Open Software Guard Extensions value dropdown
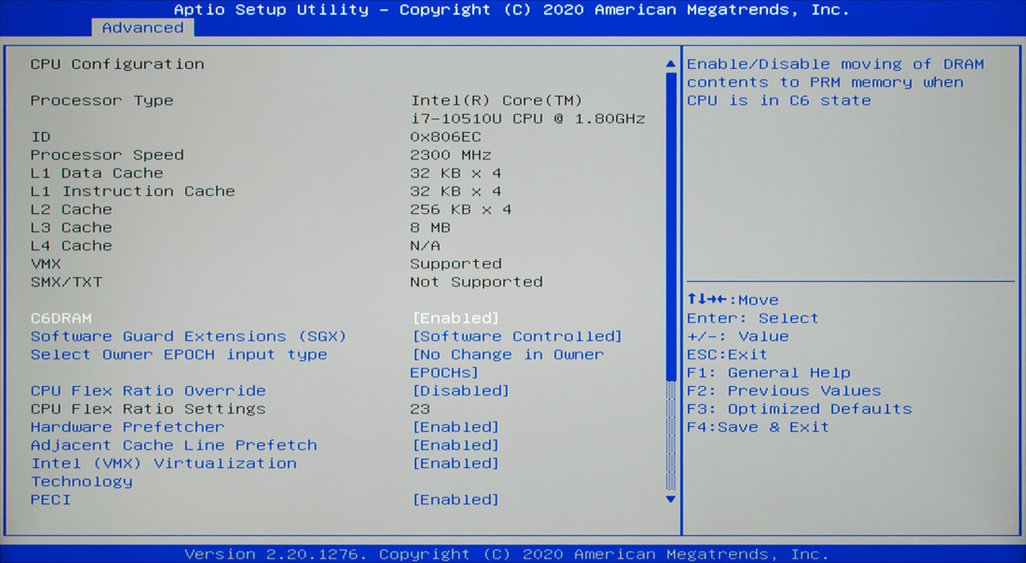 [517, 337]
